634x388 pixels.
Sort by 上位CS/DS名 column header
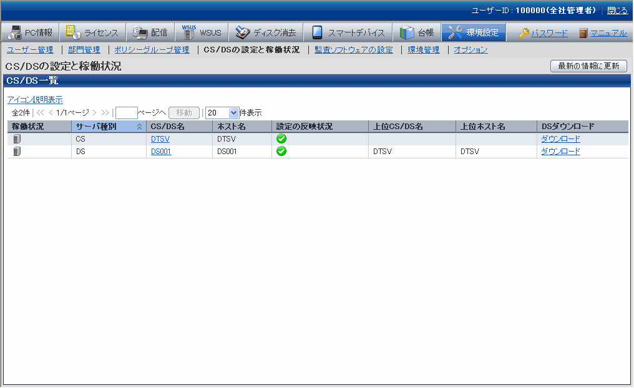(x=412, y=127)
